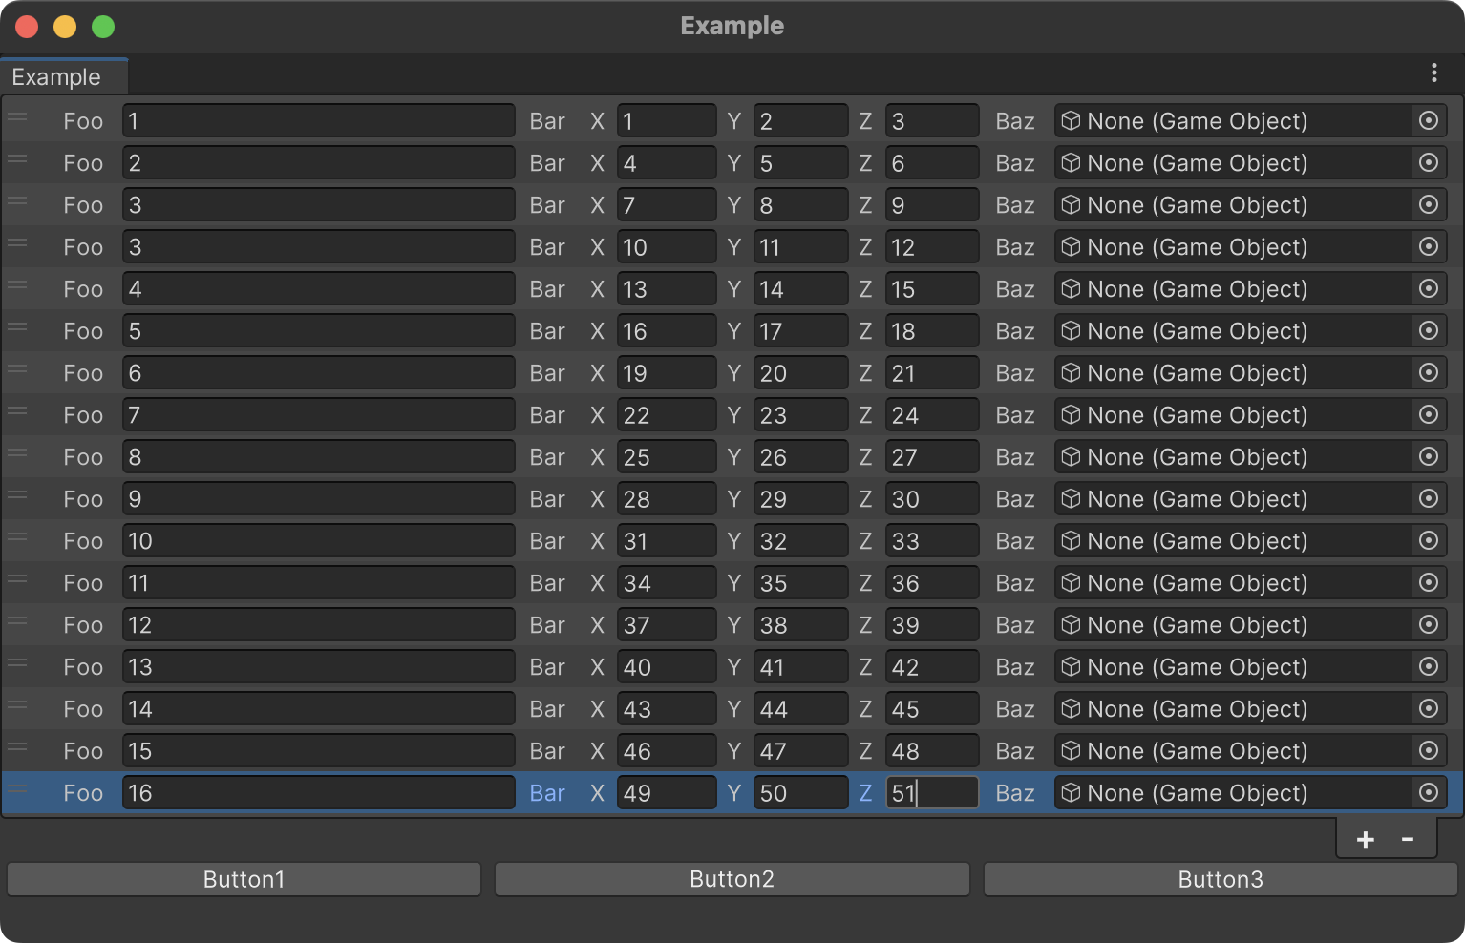Select the Foo input containing 16
The width and height of the screenshot is (1465, 943).
(318, 792)
